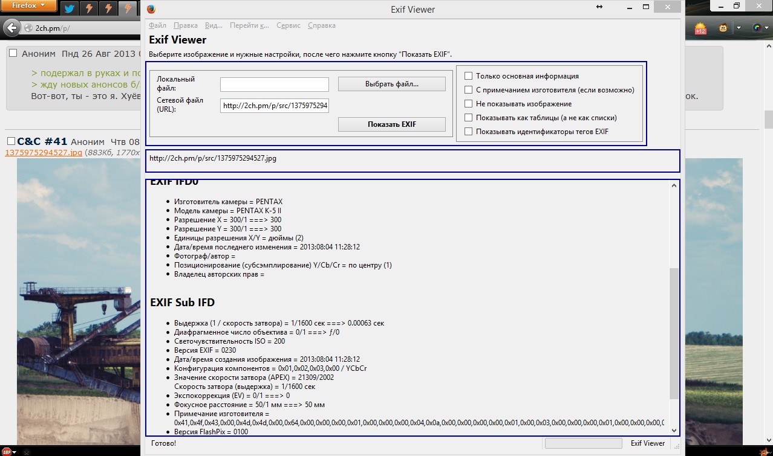The width and height of the screenshot is (773, 456).
Task: Open the Сервис menu
Action: coord(288,25)
